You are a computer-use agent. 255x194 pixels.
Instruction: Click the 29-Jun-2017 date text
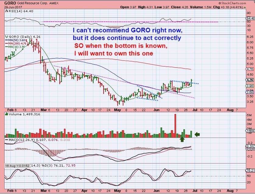pyautogui.click(x=13, y=7)
